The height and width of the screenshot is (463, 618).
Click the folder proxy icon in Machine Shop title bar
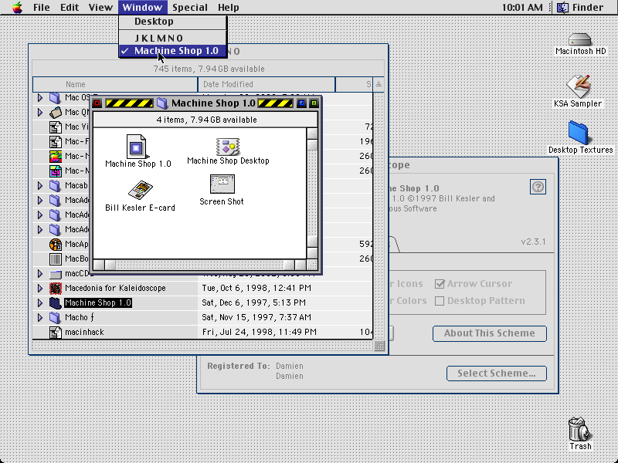(161, 103)
